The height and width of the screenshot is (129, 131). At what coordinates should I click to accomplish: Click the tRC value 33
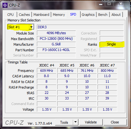click(x=67, y=98)
